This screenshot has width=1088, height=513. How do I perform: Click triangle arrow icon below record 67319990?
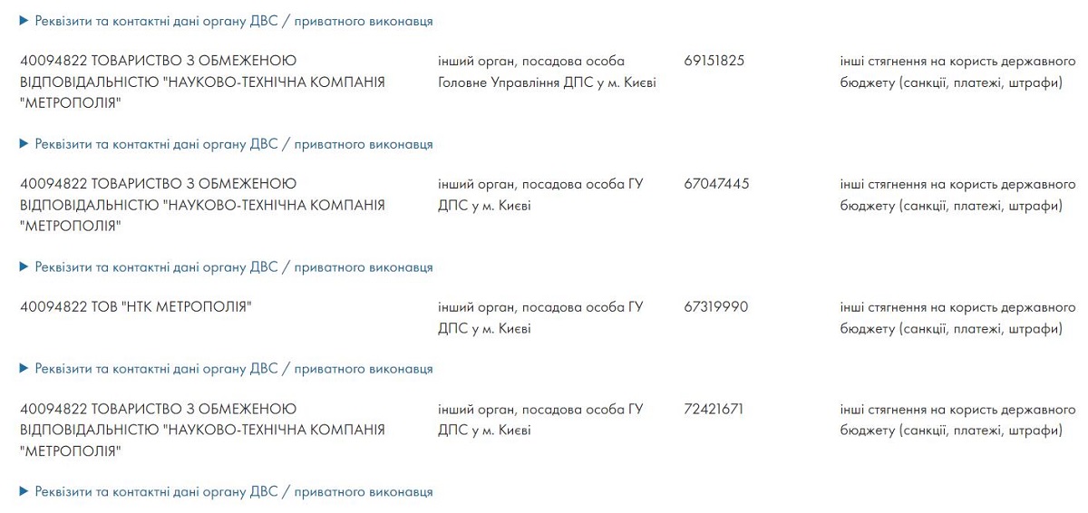(24, 369)
